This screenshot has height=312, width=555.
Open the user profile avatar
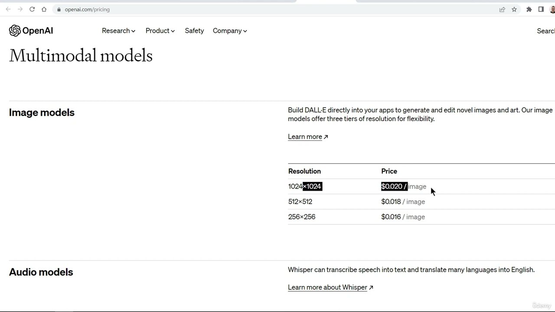click(552, 9)
